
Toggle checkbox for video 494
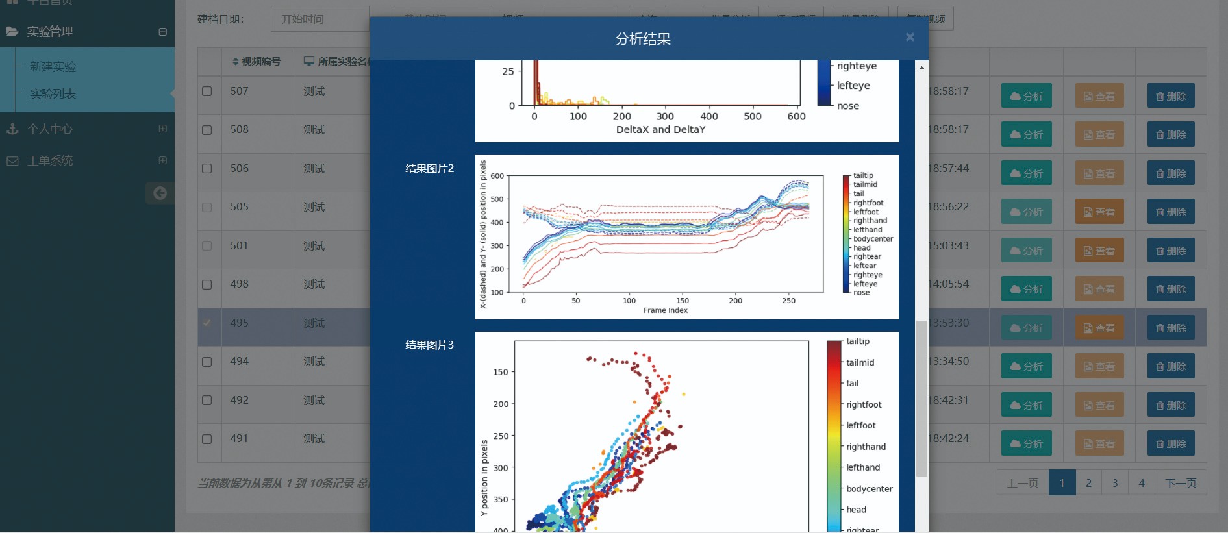click(207, 362)
